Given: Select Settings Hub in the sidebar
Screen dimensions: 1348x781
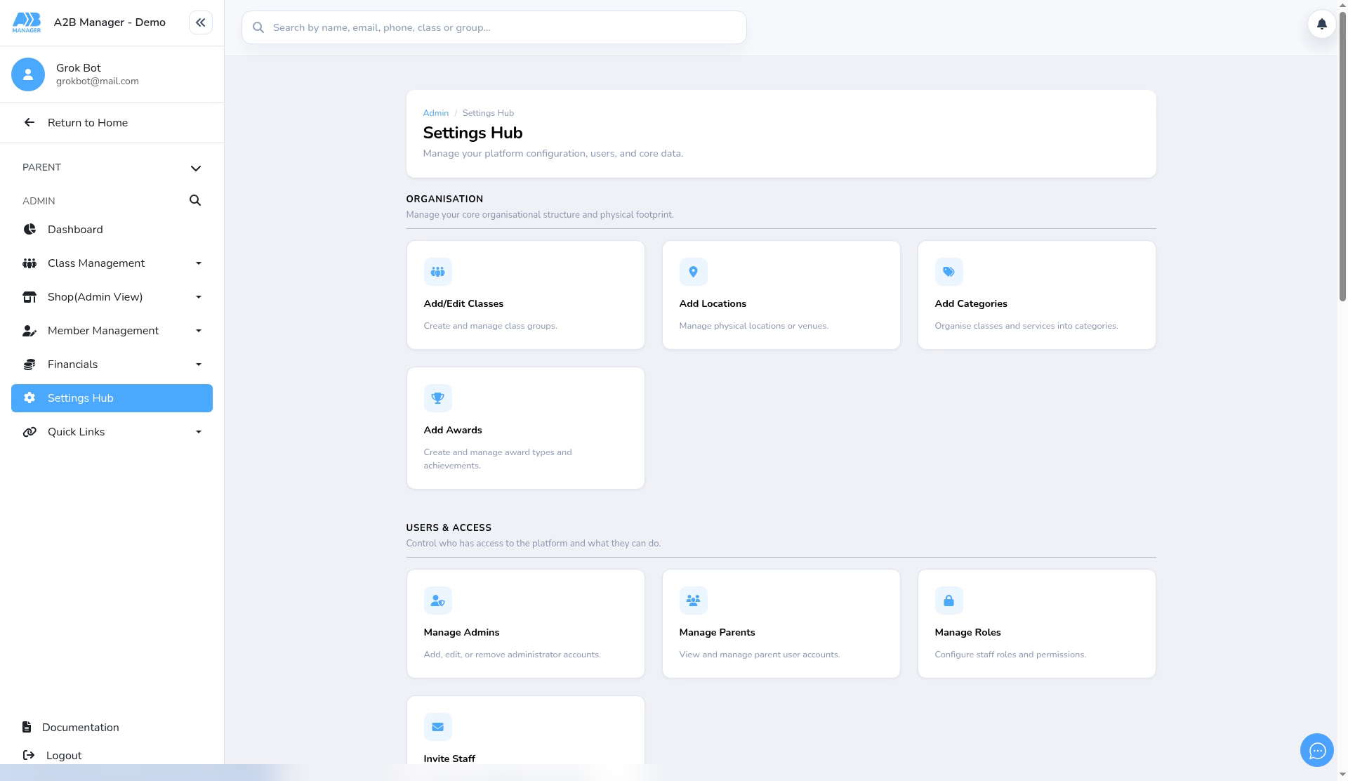Looking at the screenshot, I should (112, 398).
